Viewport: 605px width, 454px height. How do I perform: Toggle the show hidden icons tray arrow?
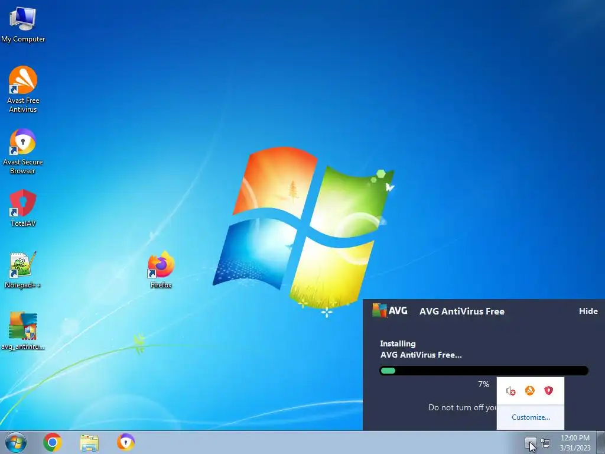[531, 442]
